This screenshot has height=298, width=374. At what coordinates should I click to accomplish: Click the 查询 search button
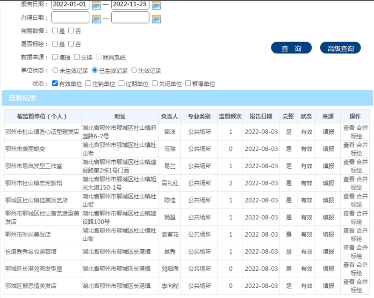[291, 48]
